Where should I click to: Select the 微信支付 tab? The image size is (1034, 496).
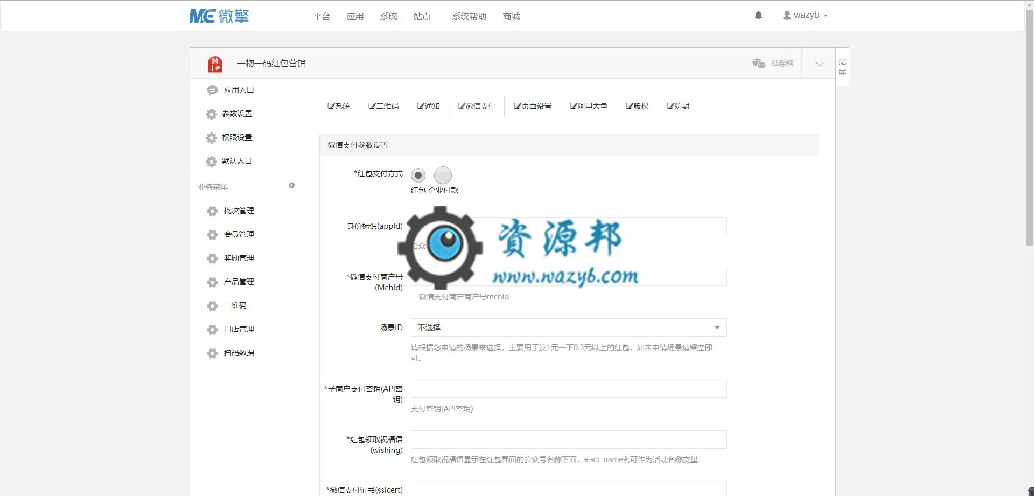(477, 106)
